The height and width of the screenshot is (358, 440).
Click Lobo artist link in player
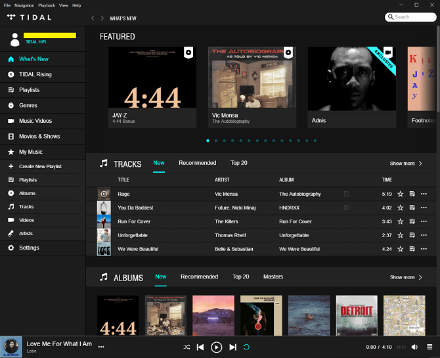coord(32,351)
